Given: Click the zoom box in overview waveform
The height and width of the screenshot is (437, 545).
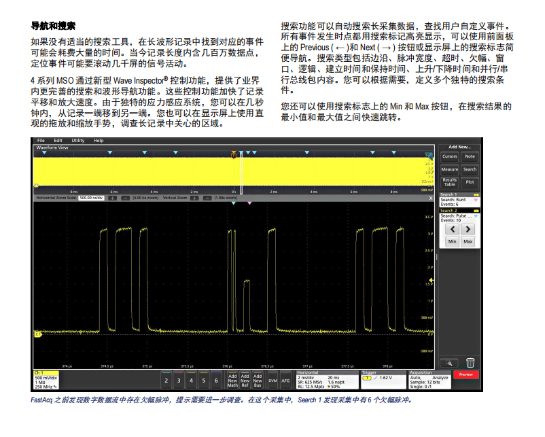Looking at the screenshot, I should pos(241,173).
